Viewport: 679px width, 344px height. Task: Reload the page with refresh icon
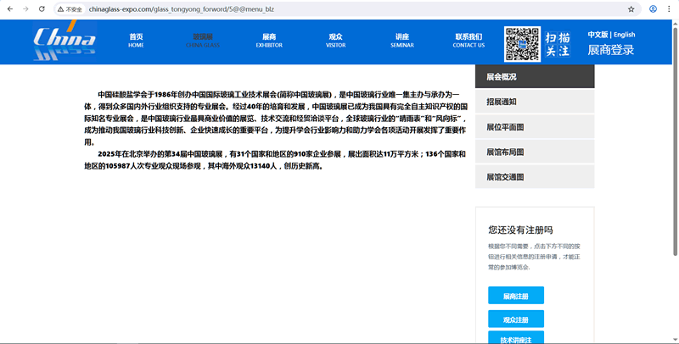(42, 8)
